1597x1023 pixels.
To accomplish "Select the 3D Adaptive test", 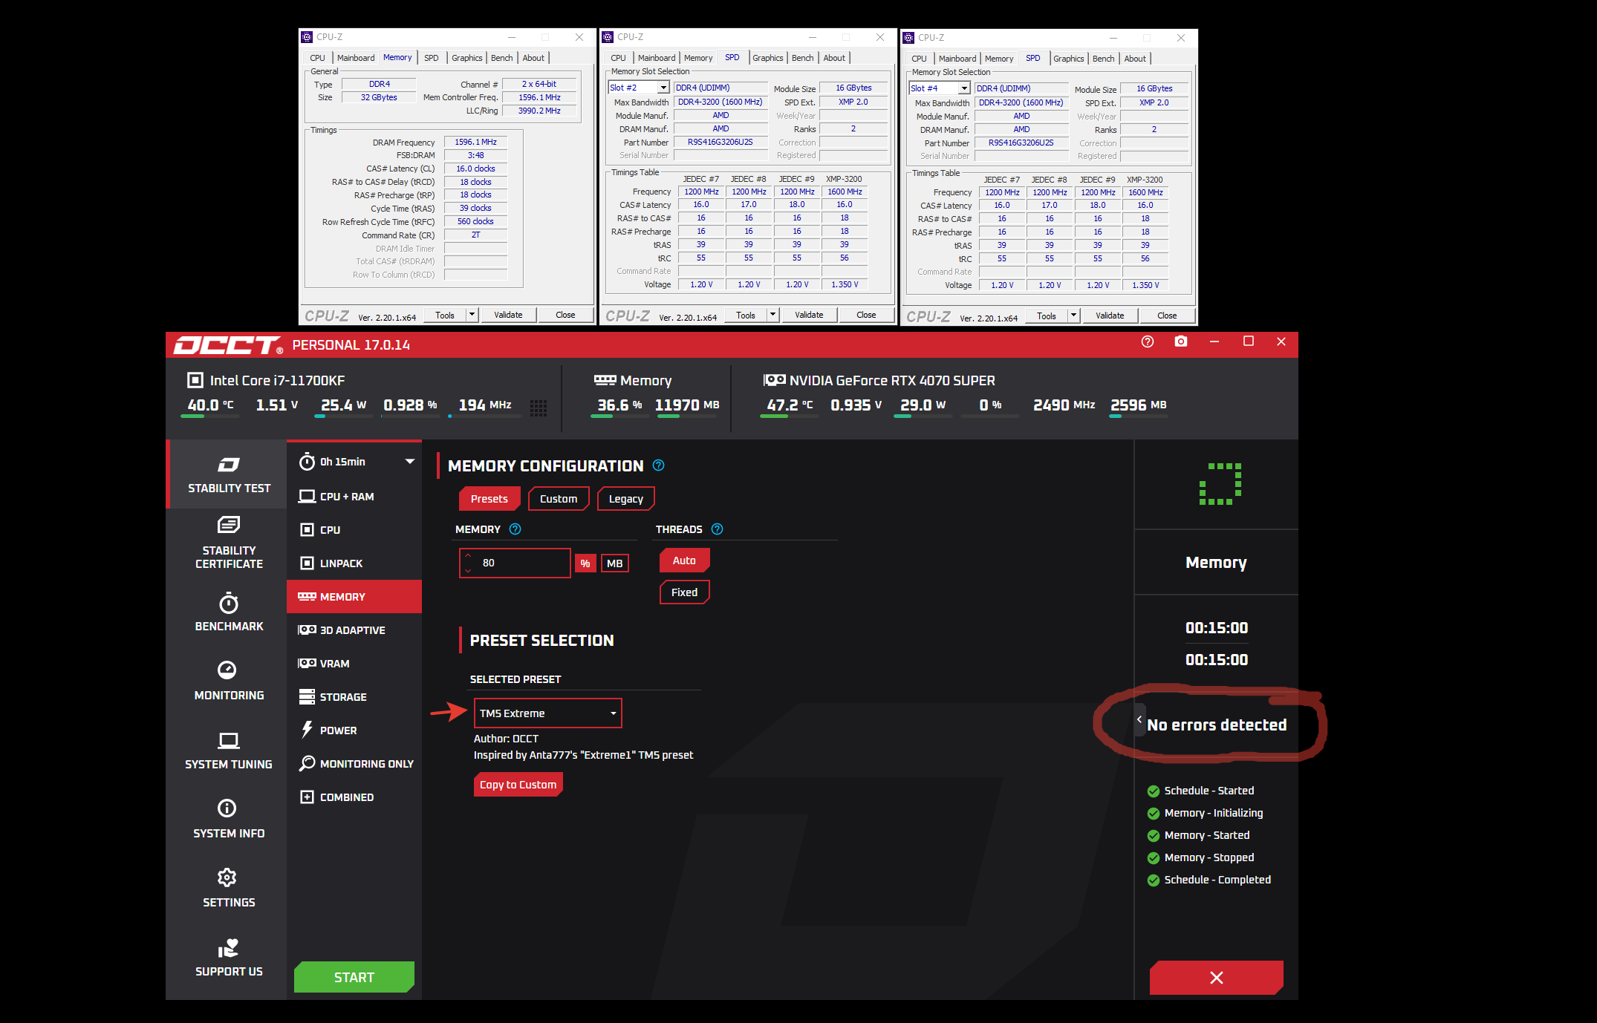I will [x=354, y=630].
